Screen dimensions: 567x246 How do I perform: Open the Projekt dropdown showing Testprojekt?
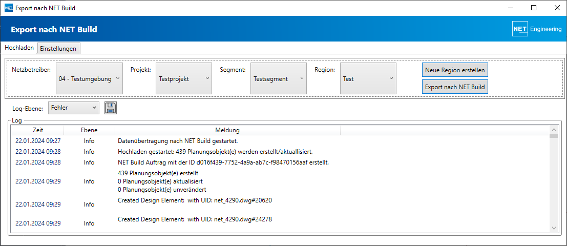coord(184,78)
